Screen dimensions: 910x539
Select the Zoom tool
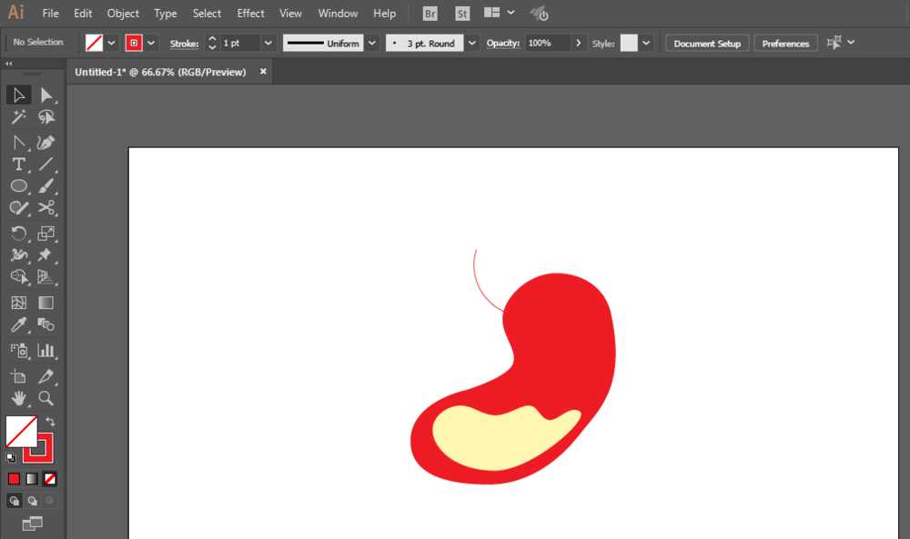[x=46, y=397]
